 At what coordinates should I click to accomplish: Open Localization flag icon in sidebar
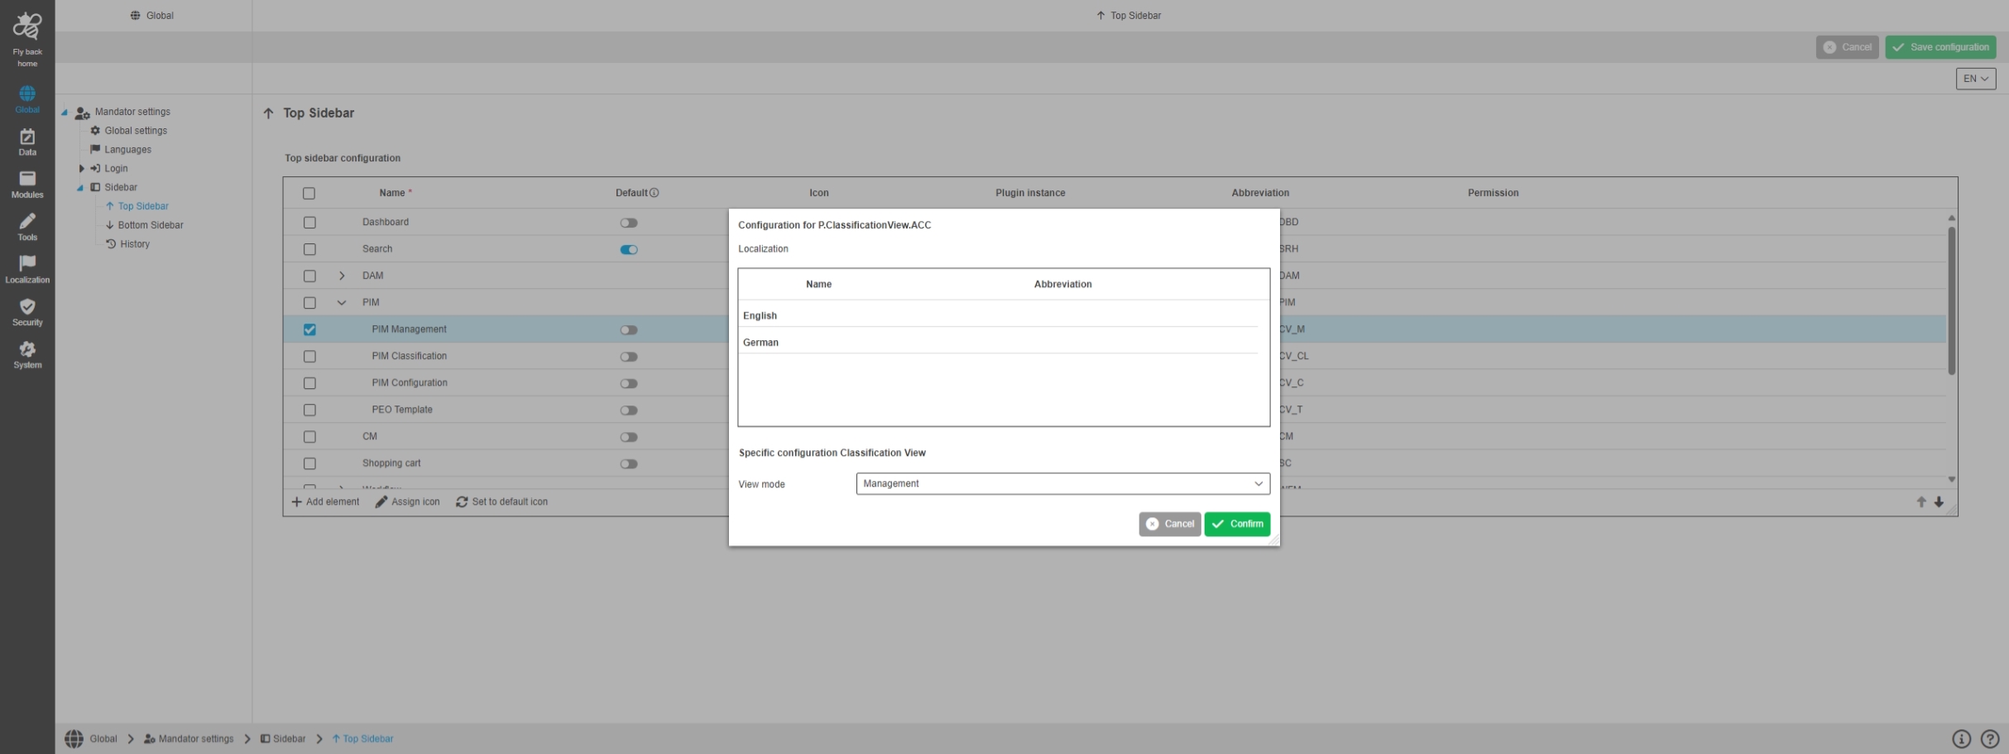[x=27, y=268]
